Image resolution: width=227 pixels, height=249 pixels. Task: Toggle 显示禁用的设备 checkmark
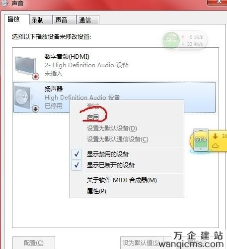pyautogui.click(x=76, y=154)
